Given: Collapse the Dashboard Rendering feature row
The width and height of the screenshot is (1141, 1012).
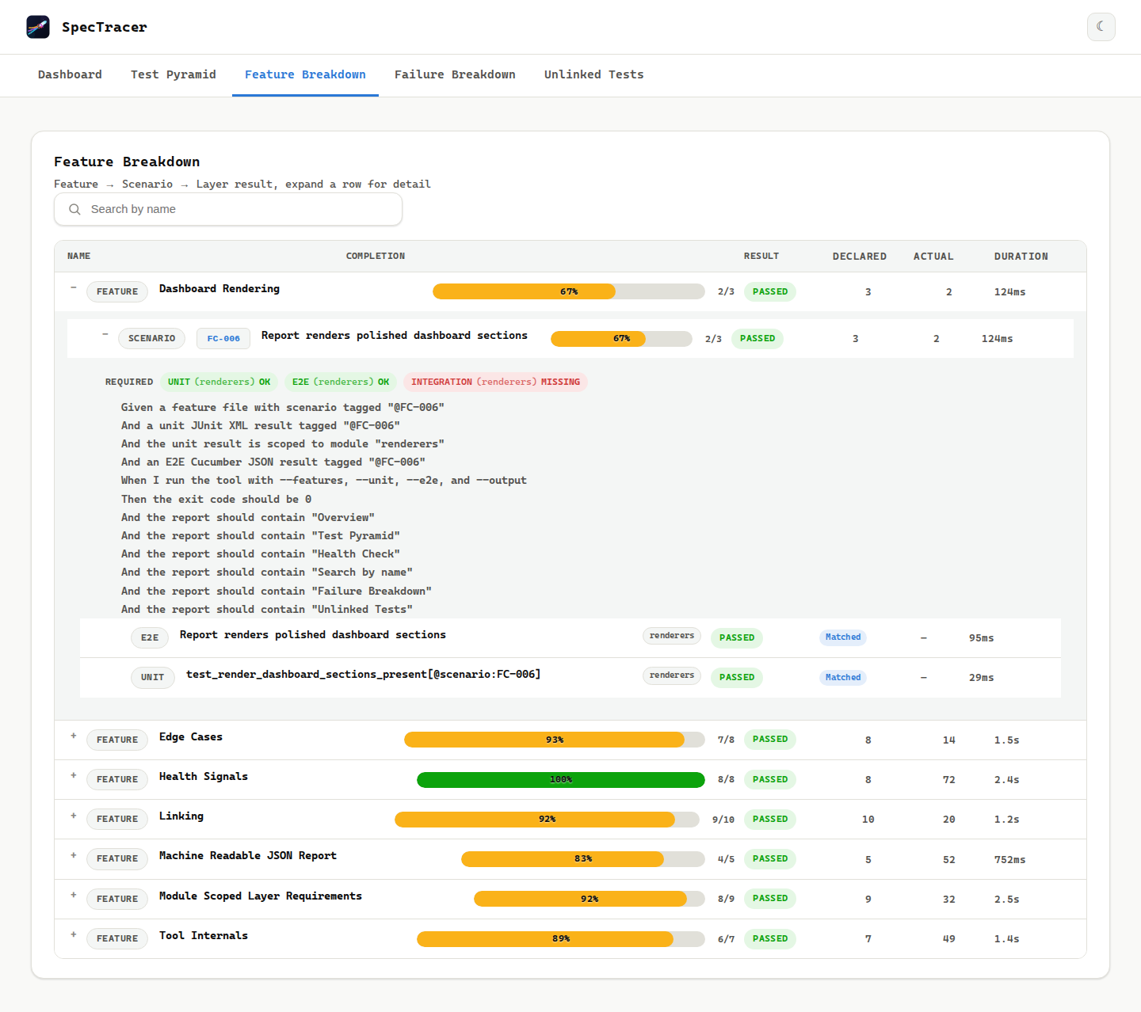Looking at the screenshot, I should coord(74,288).
